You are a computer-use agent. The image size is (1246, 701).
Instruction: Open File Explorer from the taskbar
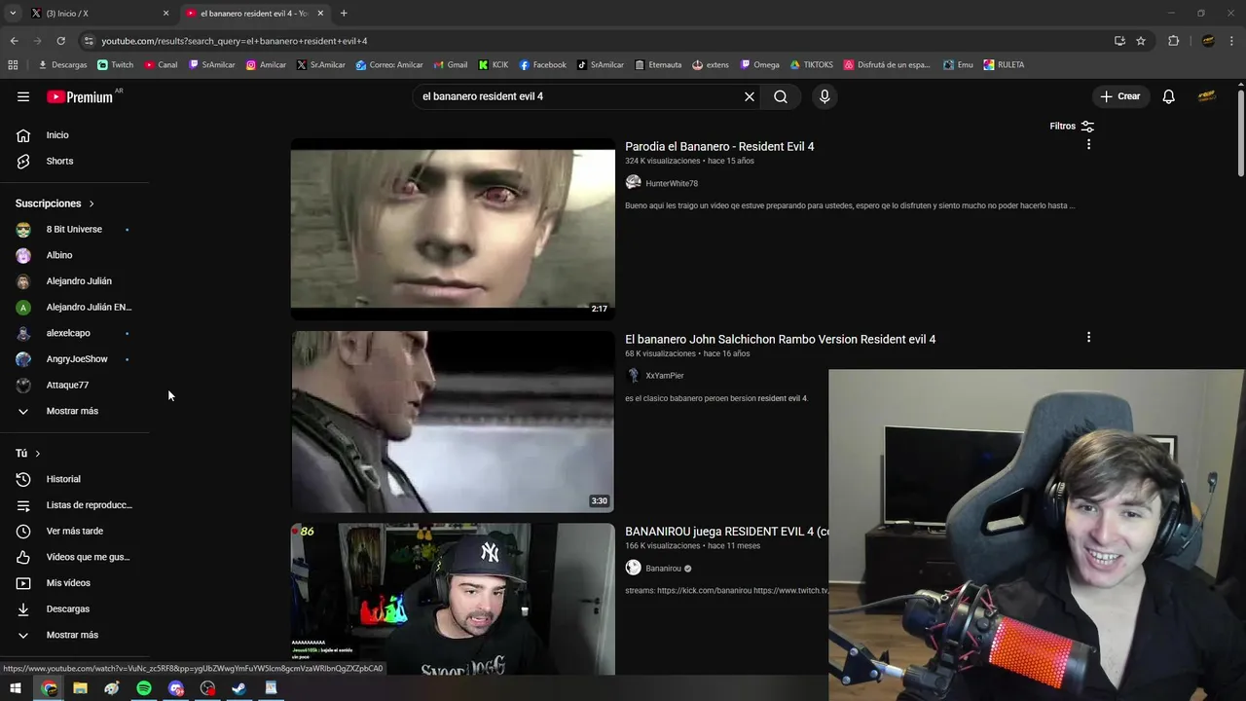point(81,688)
